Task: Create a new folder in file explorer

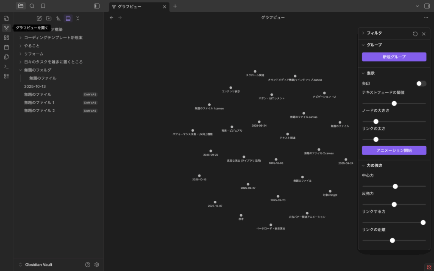Action: pos(49,18)
